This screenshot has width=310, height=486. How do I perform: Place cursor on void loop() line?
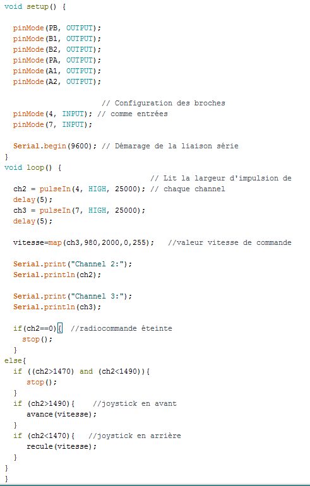33,167
